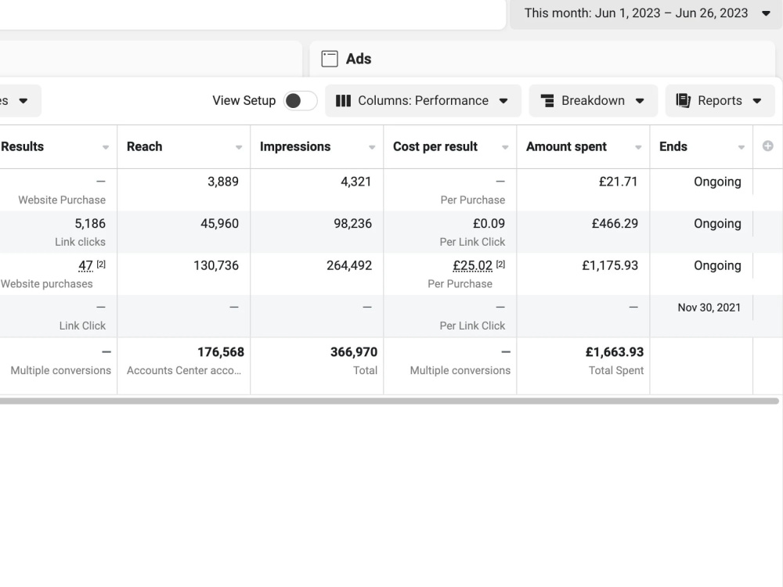
Task: Sort by the Results column header
Action: (x=23, y=147)
